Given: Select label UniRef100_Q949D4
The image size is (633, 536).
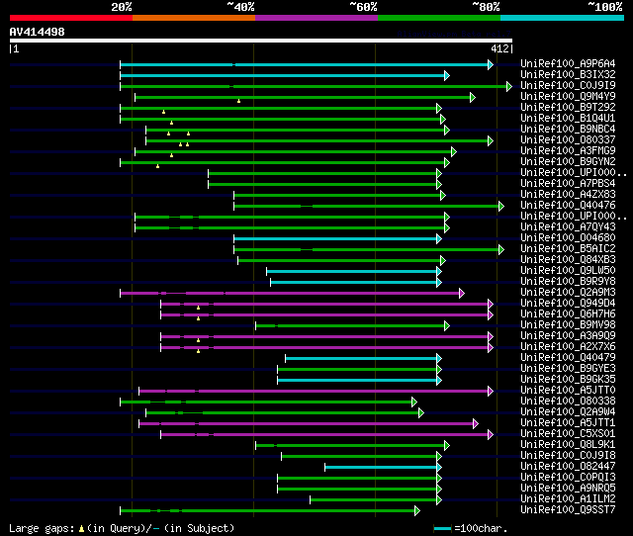Looking at the screenshot, I should click(x=568, y=304).
